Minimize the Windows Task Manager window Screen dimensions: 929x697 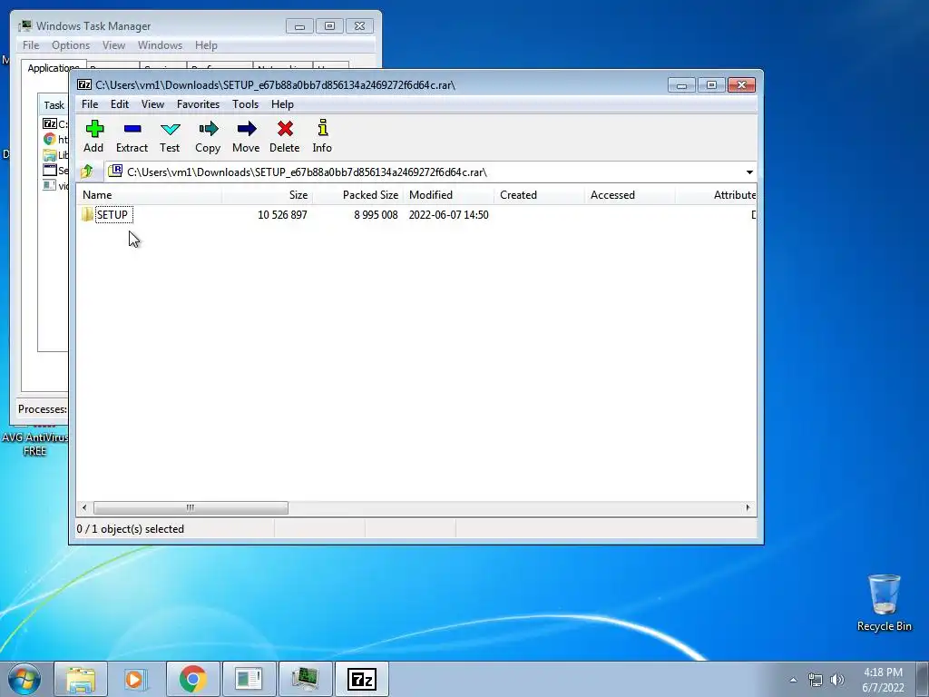coord(299,26)
